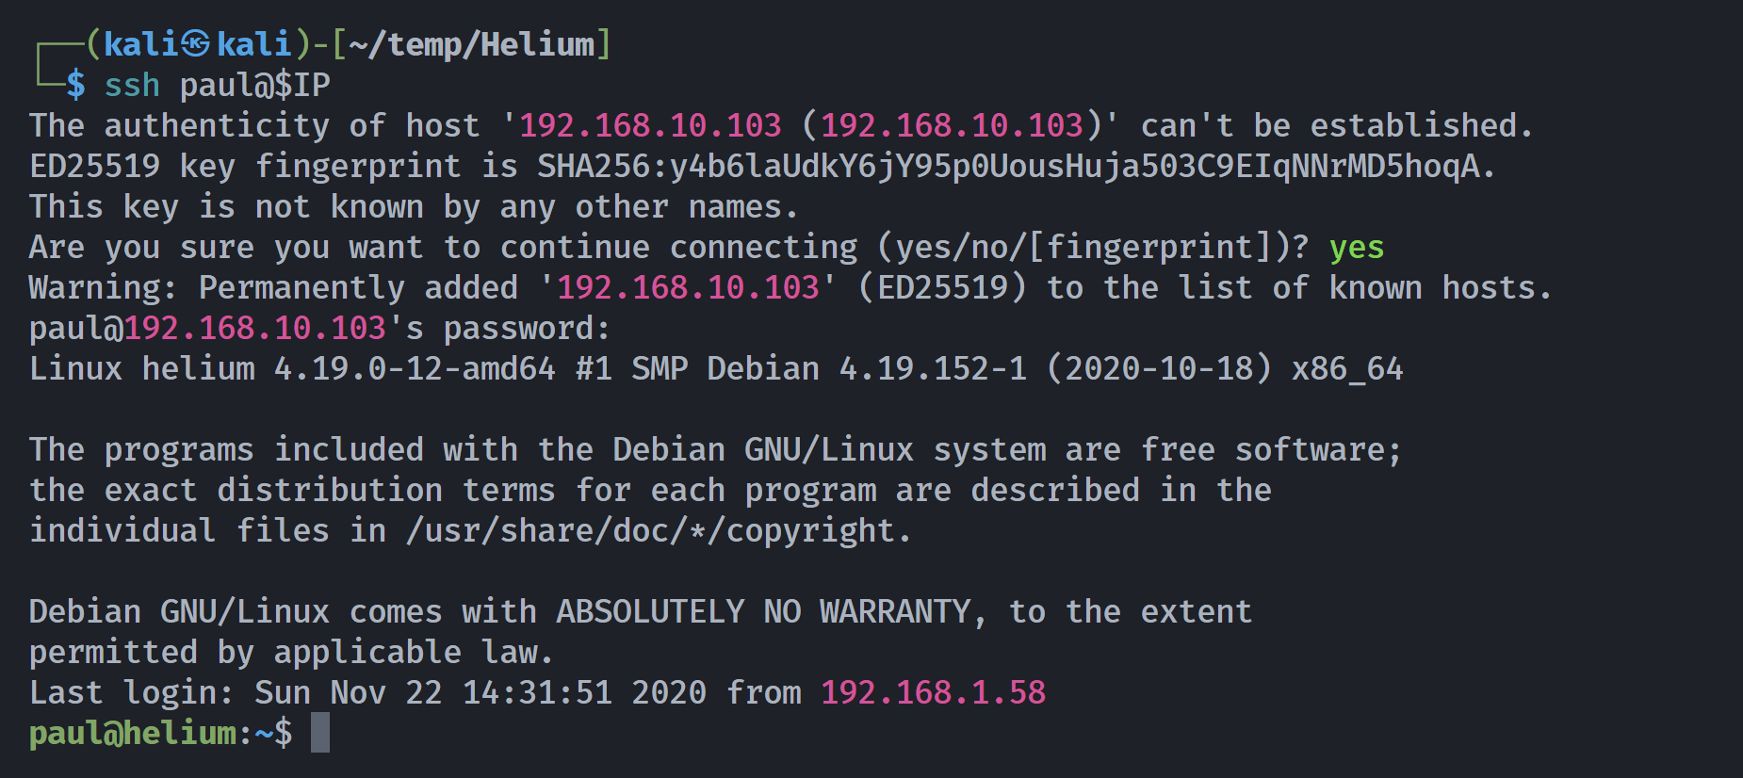Click the 'Last login:' label text

132,693
